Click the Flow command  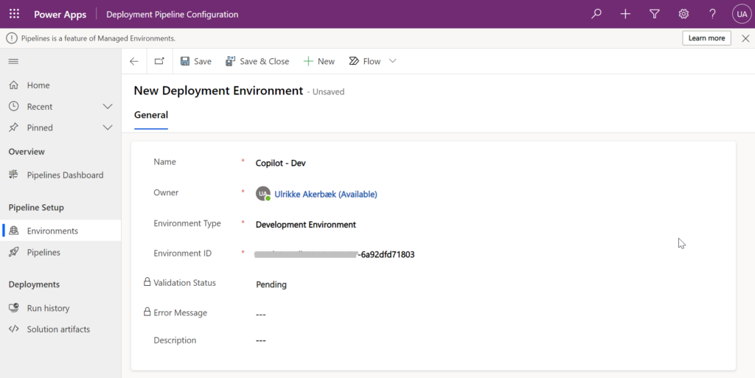[365, 61]
